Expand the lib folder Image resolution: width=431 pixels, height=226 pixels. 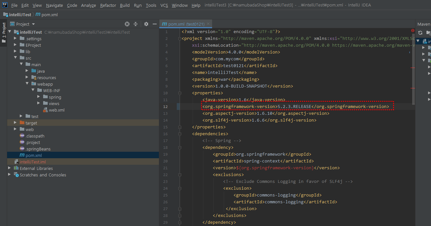[15, 52]
